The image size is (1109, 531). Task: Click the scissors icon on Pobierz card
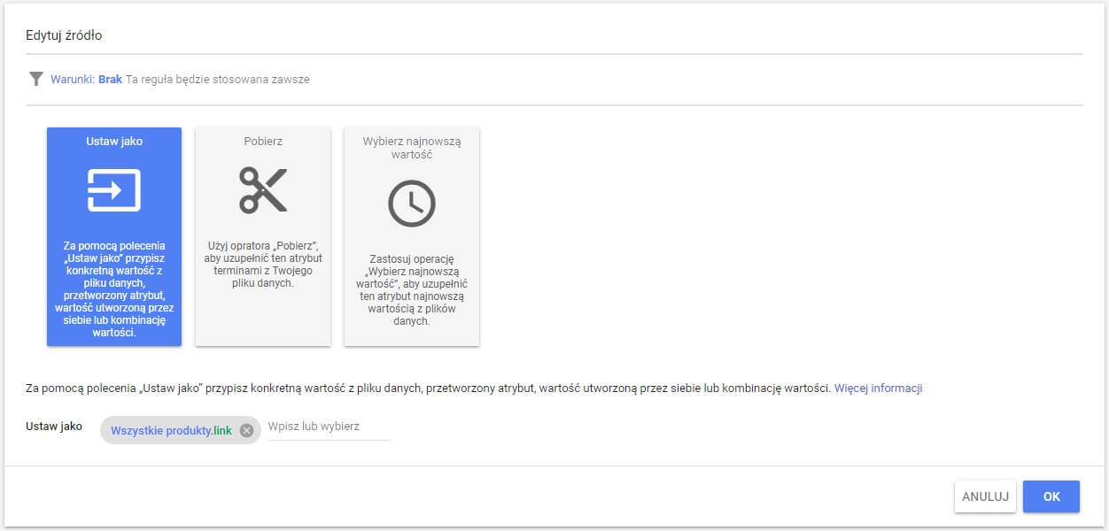coord(263,189)
